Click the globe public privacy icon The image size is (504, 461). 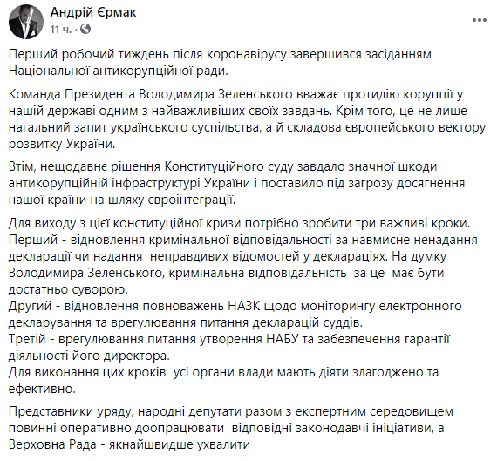click(x=85, y=30)
